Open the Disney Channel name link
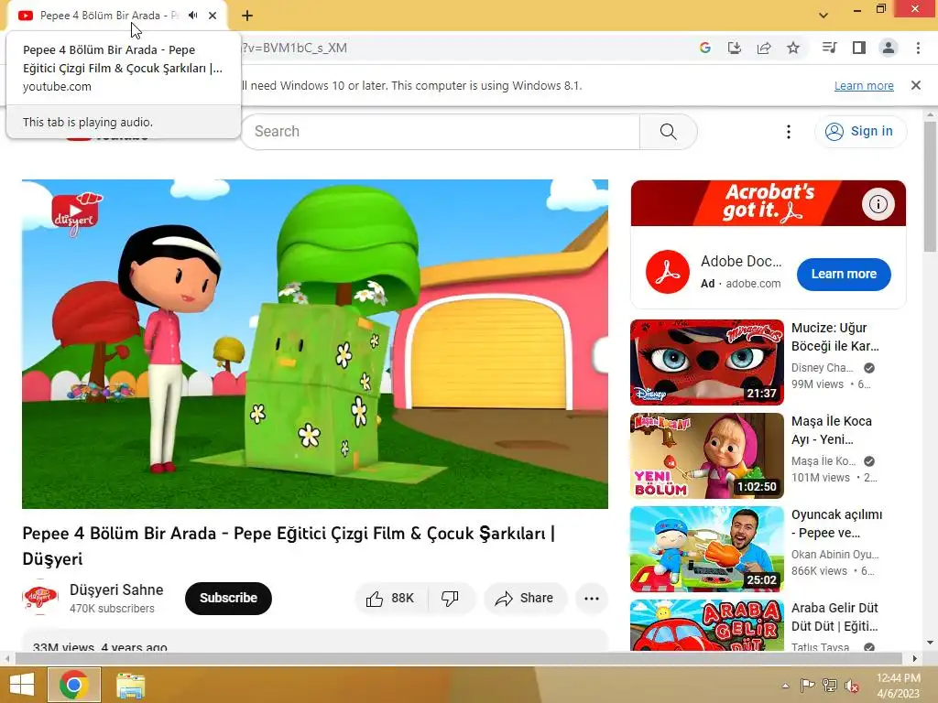The width and height of the screenshot is (938, 703). coord(822,368)
